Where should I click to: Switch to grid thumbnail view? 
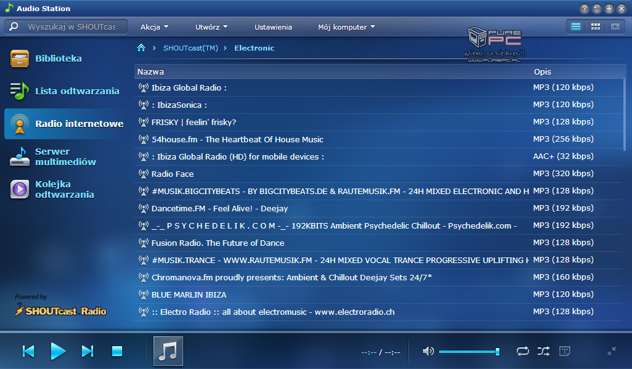(x=596, y=26)
